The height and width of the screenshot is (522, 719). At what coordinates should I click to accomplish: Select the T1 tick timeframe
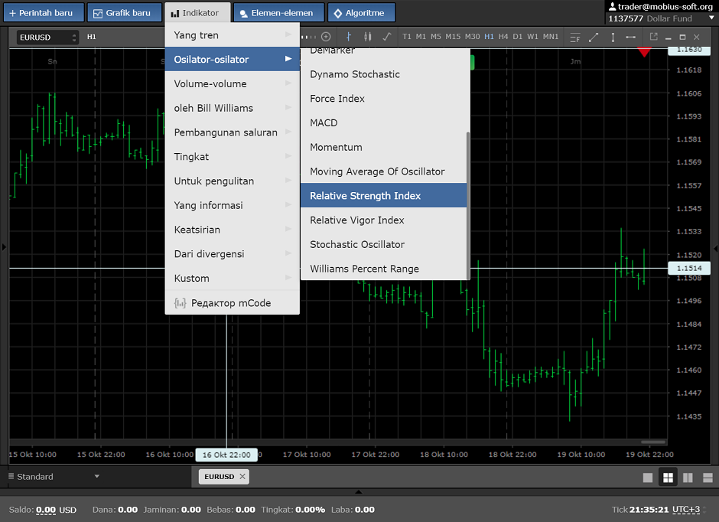407,37
